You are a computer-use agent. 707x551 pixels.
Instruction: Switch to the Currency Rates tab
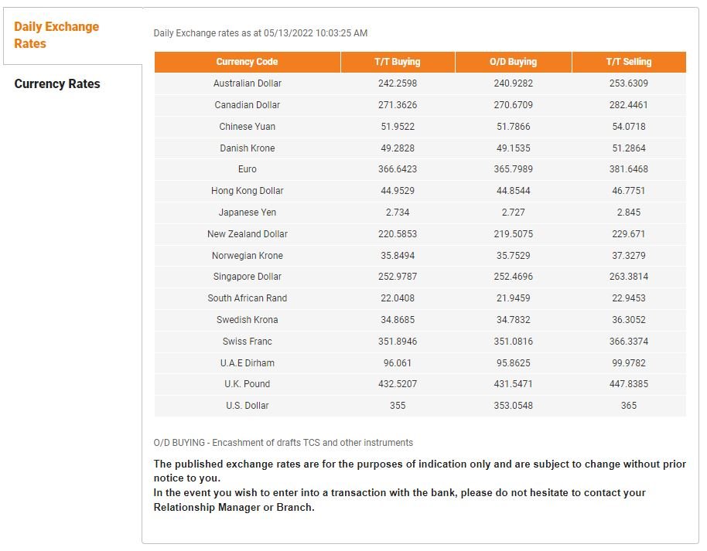(57, 83)
